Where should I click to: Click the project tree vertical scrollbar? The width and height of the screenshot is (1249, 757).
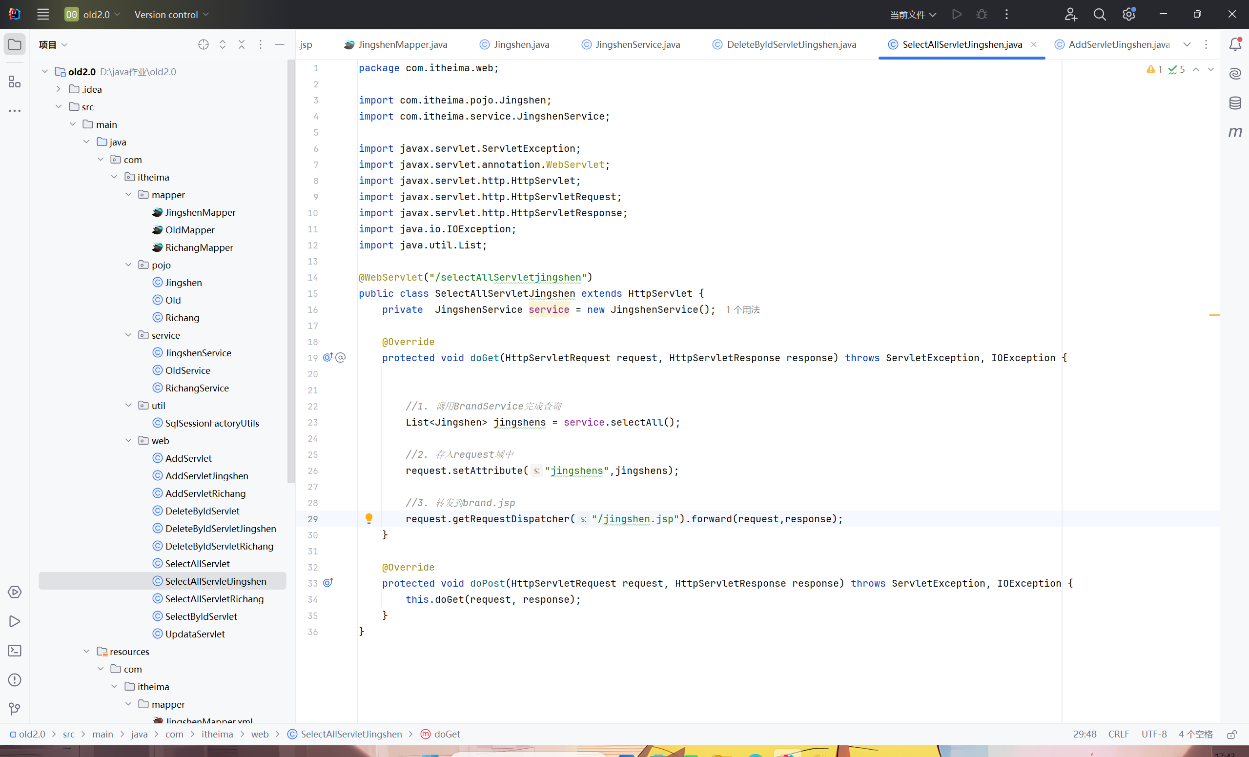point(290,271)
